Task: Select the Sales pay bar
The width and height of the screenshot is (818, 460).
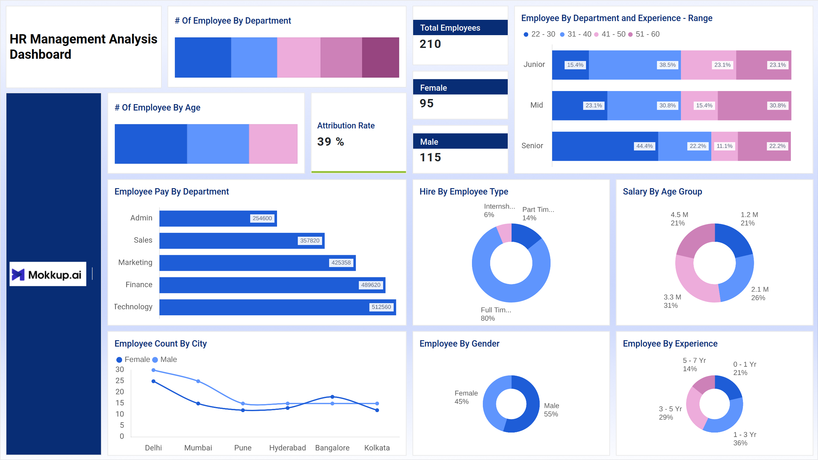Action: [242, 241]
